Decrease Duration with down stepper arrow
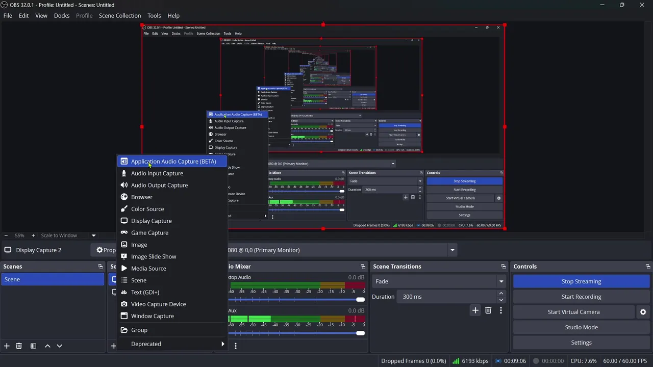 coord(501,300)
